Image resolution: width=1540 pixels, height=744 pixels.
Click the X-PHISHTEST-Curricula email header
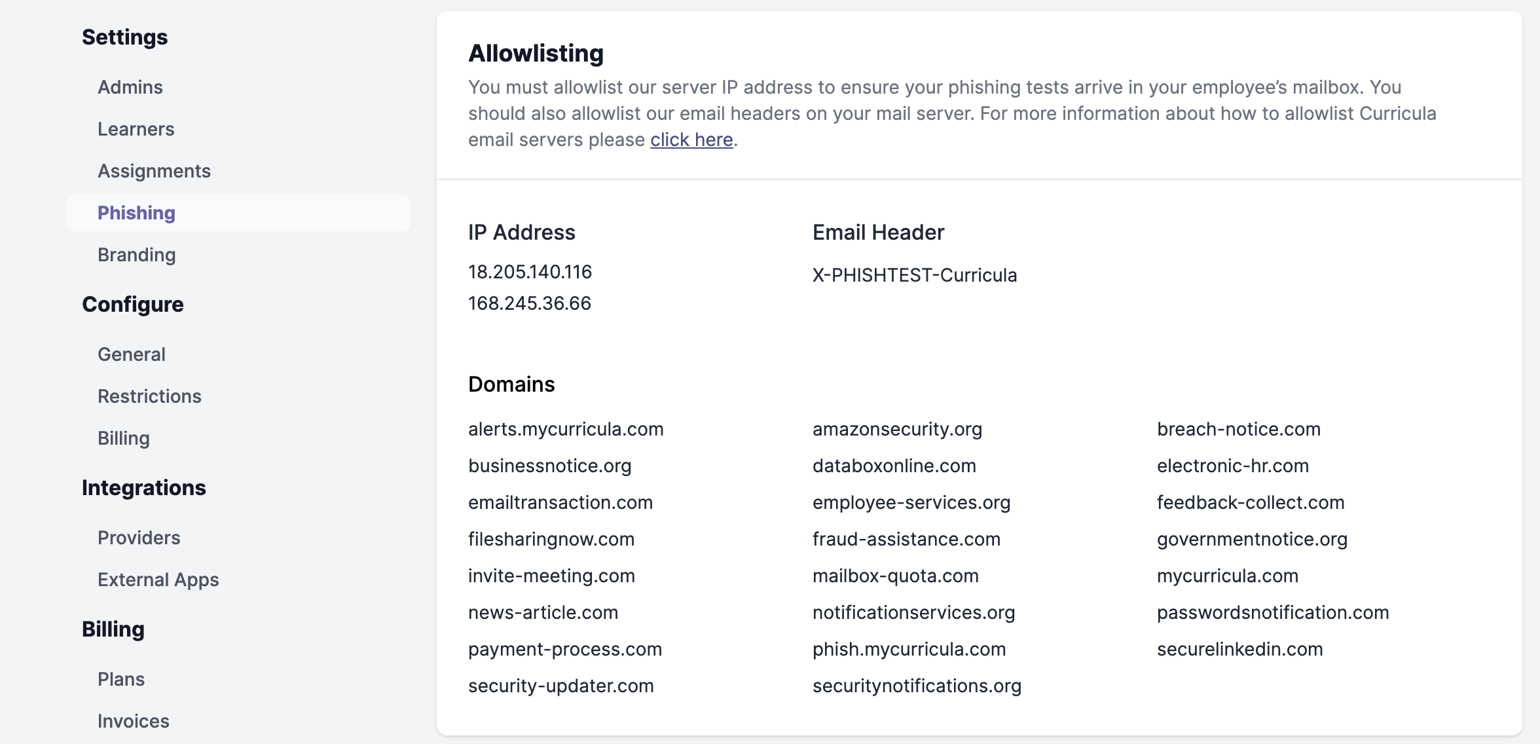915,275
